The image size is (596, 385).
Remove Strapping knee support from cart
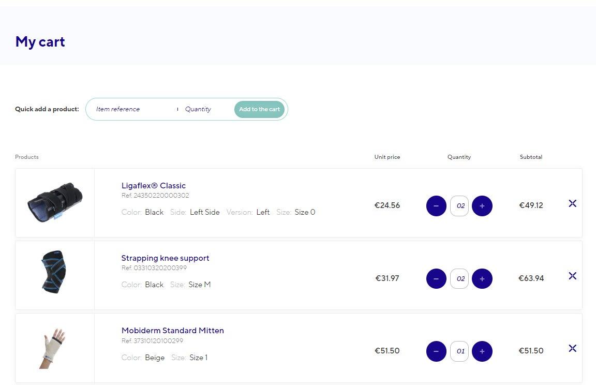point(572,276)
